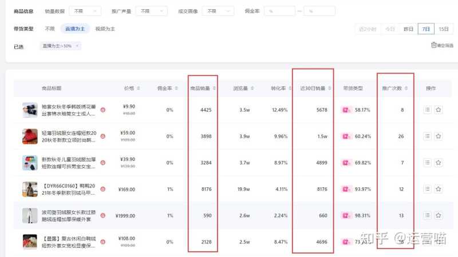
Task: Select the 不限 option under 带货类型
Action: [x=50, y=29]
